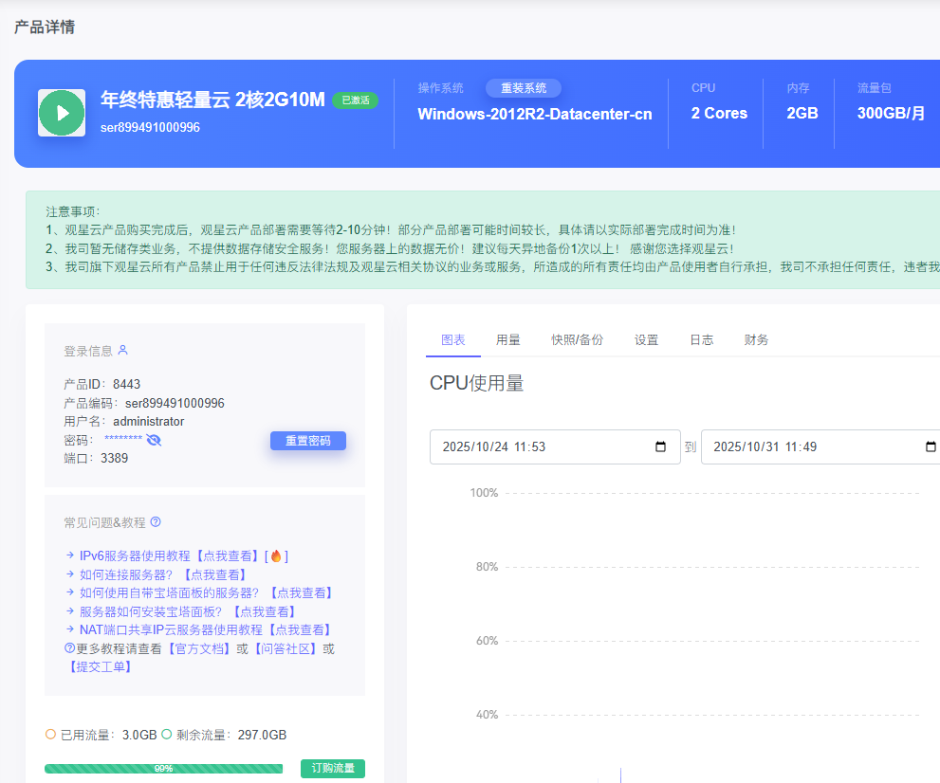Screen dimensions: 940x783
Task: Click the help icon beside 常见问题&教程
Action: coord(156,522)
